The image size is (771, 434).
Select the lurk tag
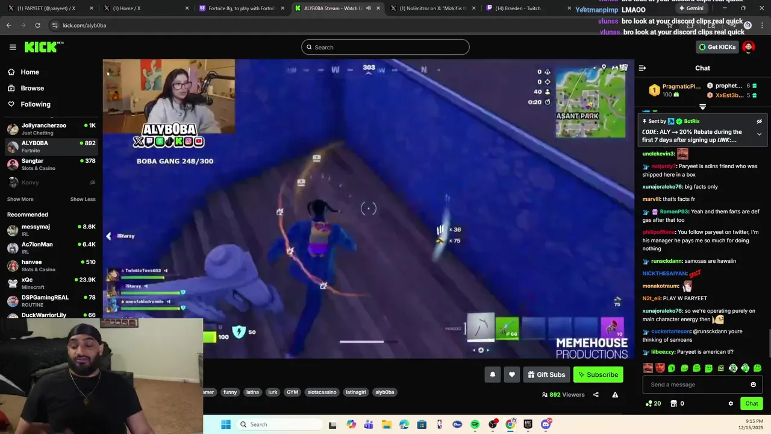273,392
